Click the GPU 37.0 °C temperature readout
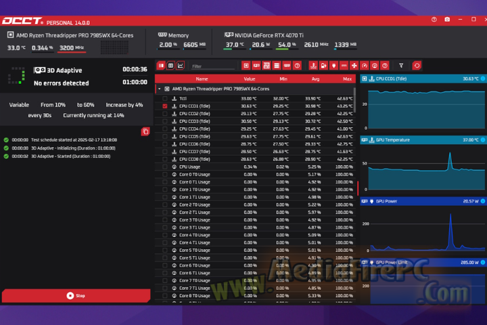 click(x=235, y=45)
